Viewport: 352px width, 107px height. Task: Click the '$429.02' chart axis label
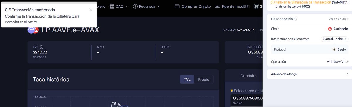click(x=40, y=97)
